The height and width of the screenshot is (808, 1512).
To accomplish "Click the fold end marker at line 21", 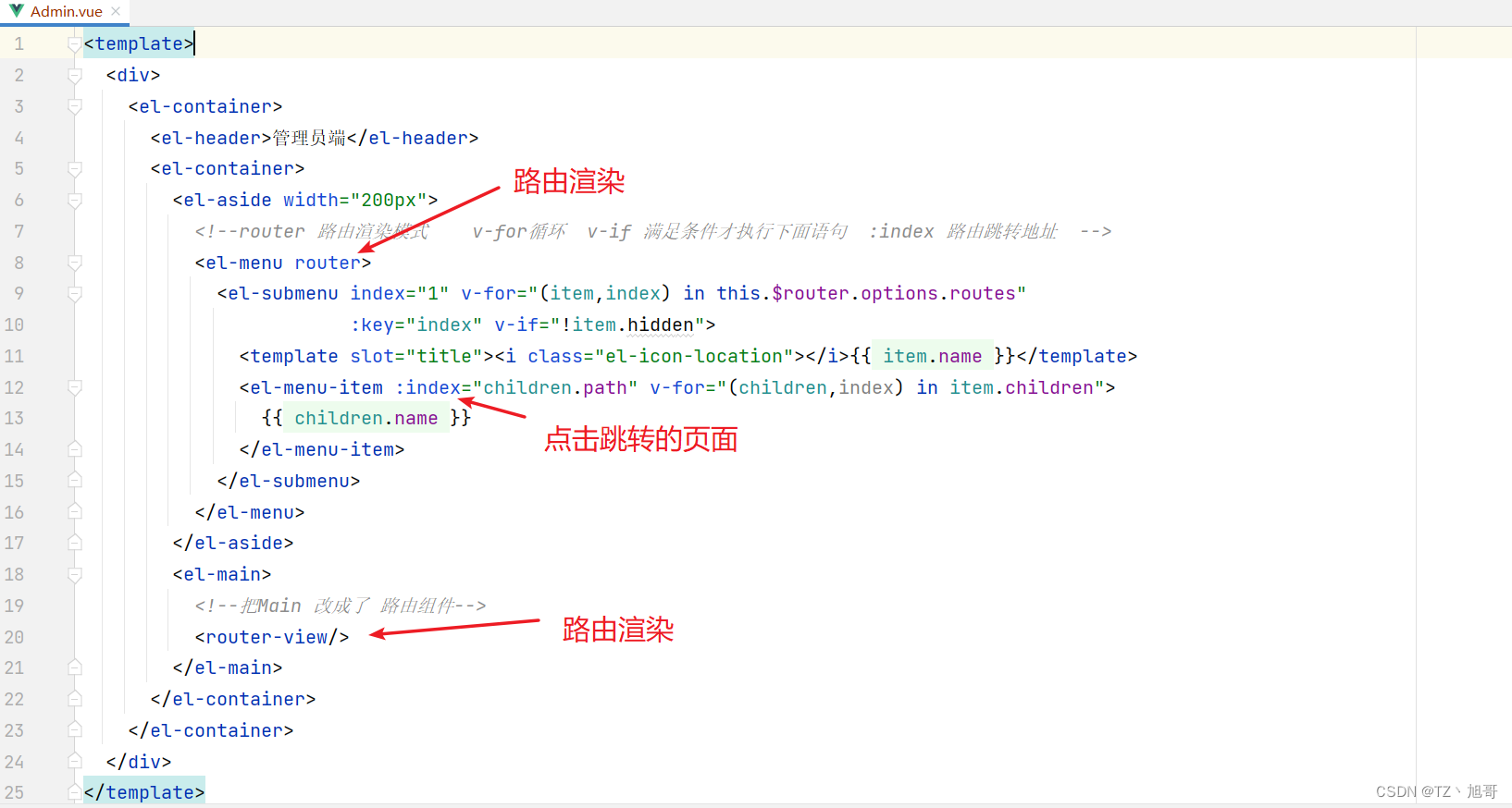I will tap(75, 667).
